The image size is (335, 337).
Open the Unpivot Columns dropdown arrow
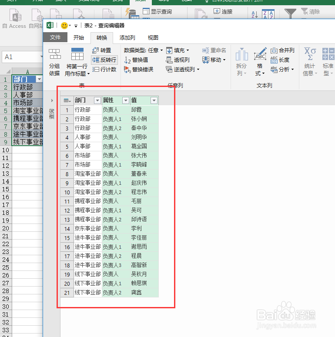tap(198, 70)
